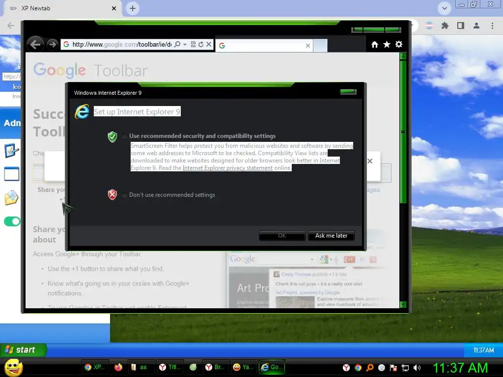Close the popup with X near page edge
Image resolution: width=503 pixels, height=377 pixels.
[x=370, y=161]
